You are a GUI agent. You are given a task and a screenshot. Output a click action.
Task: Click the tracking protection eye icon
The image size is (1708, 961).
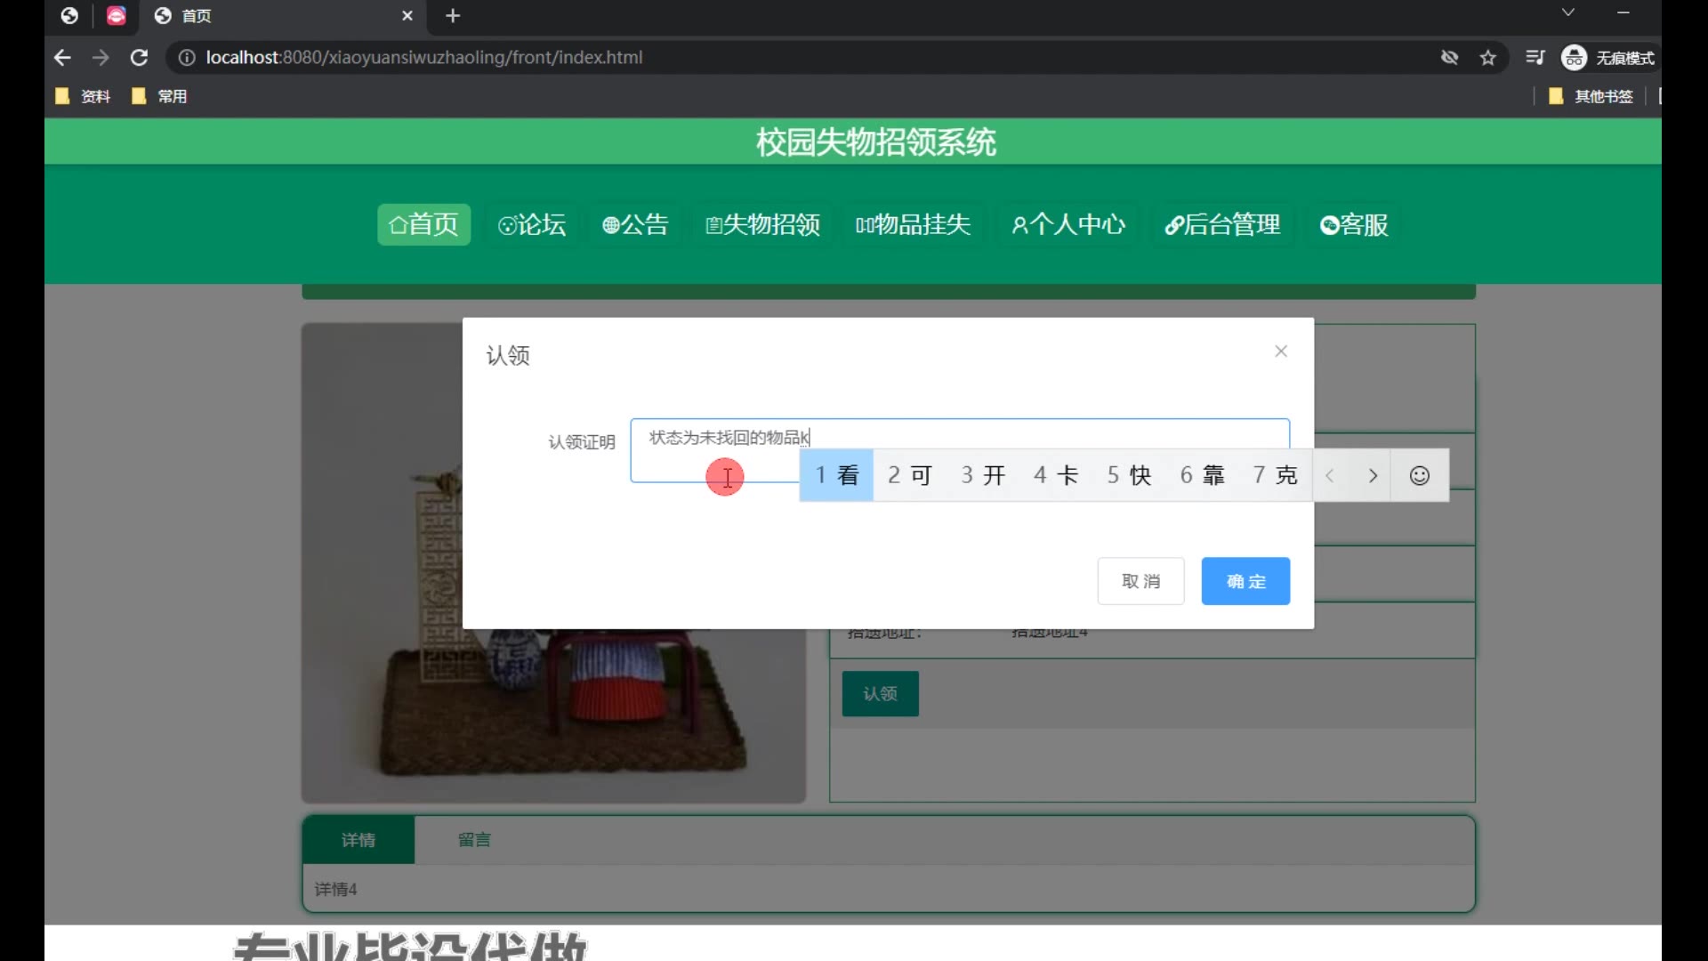(1450, 58)
